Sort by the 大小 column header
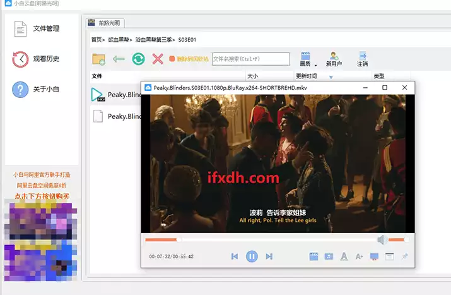Screen dimensions: 451x295 (252, 76)
